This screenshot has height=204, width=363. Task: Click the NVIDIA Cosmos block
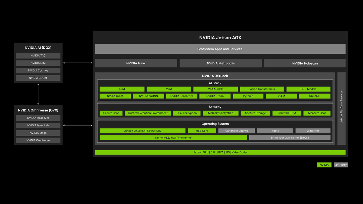(x=38, y=70)
